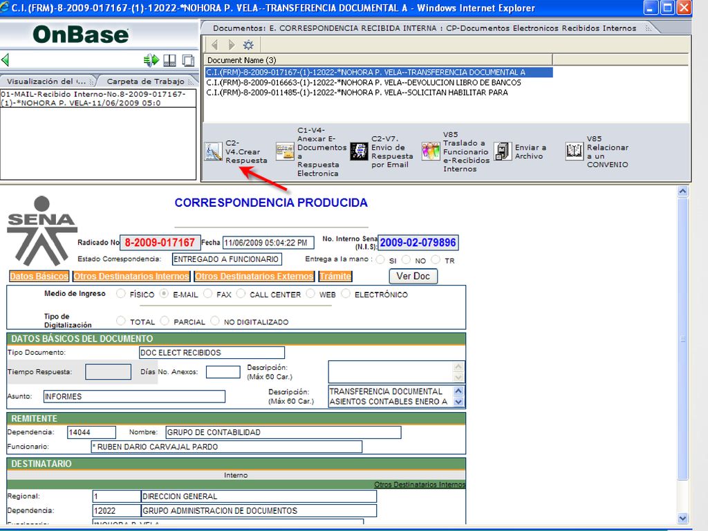Open the Datos Básicos tab

(x=39, y=276)
